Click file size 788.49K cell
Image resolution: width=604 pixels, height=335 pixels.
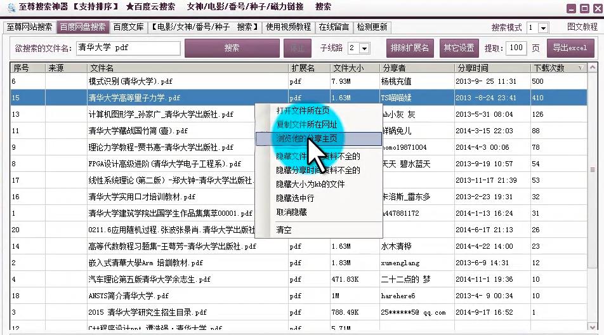[345, 312]
